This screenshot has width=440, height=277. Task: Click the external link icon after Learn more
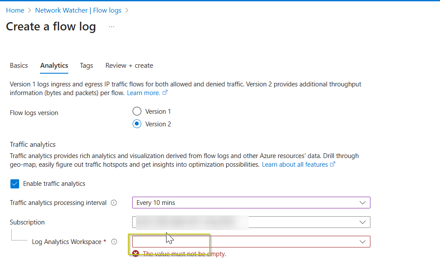tap(165, 93)
